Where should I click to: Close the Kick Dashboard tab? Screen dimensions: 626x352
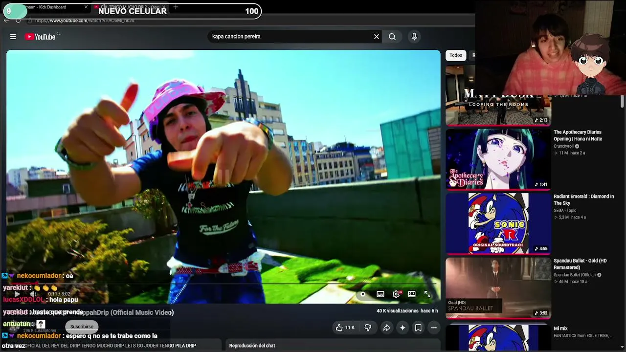[86, 7]
